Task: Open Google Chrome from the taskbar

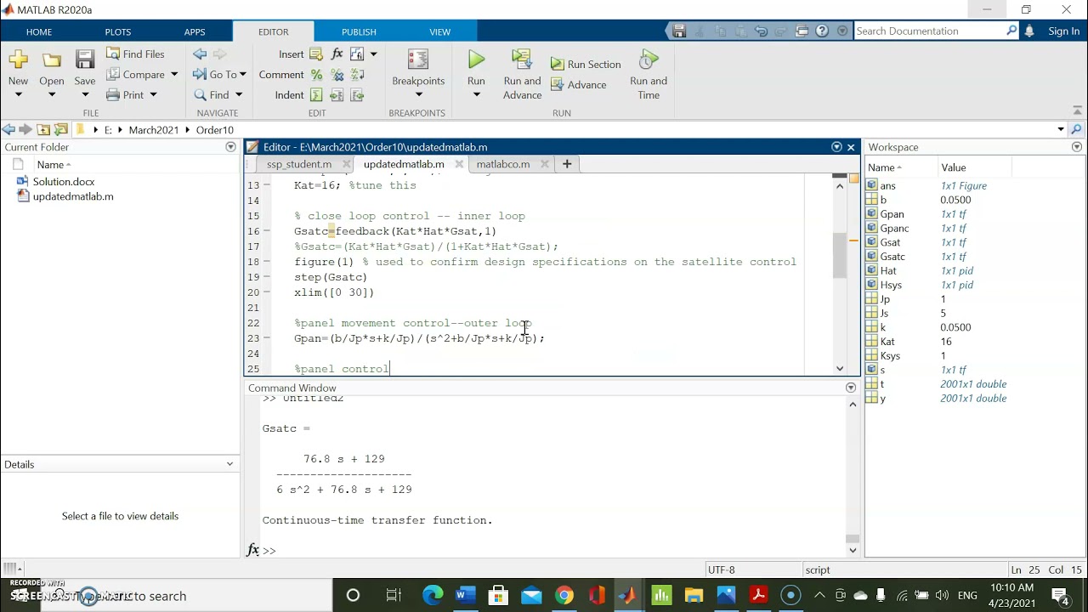Action: (x=564, y=595)
